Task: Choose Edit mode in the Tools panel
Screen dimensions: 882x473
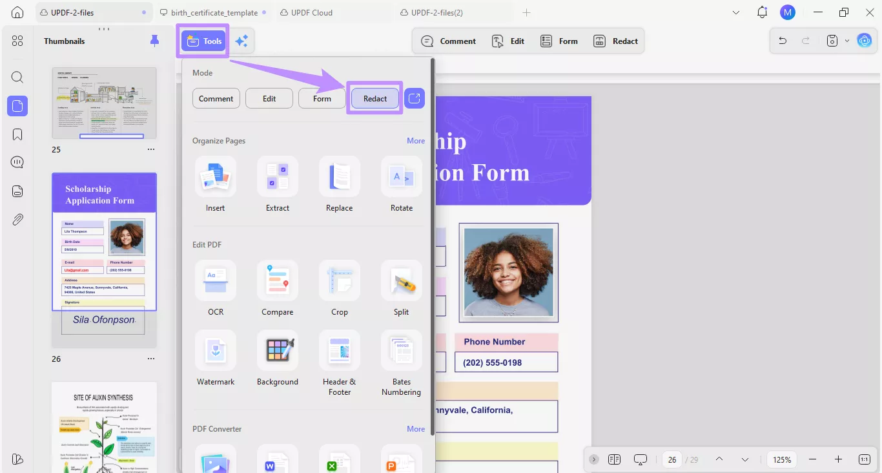Action: pos(269,98)
